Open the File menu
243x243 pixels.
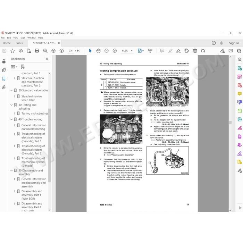click(x=3, y=37)
